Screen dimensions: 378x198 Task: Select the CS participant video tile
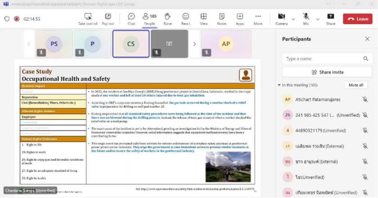click(x=131, y=44)
